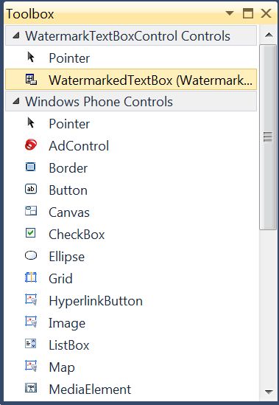
Task: Pick the WatermarkedTextBox custom control icon
Action: [31, 79]
